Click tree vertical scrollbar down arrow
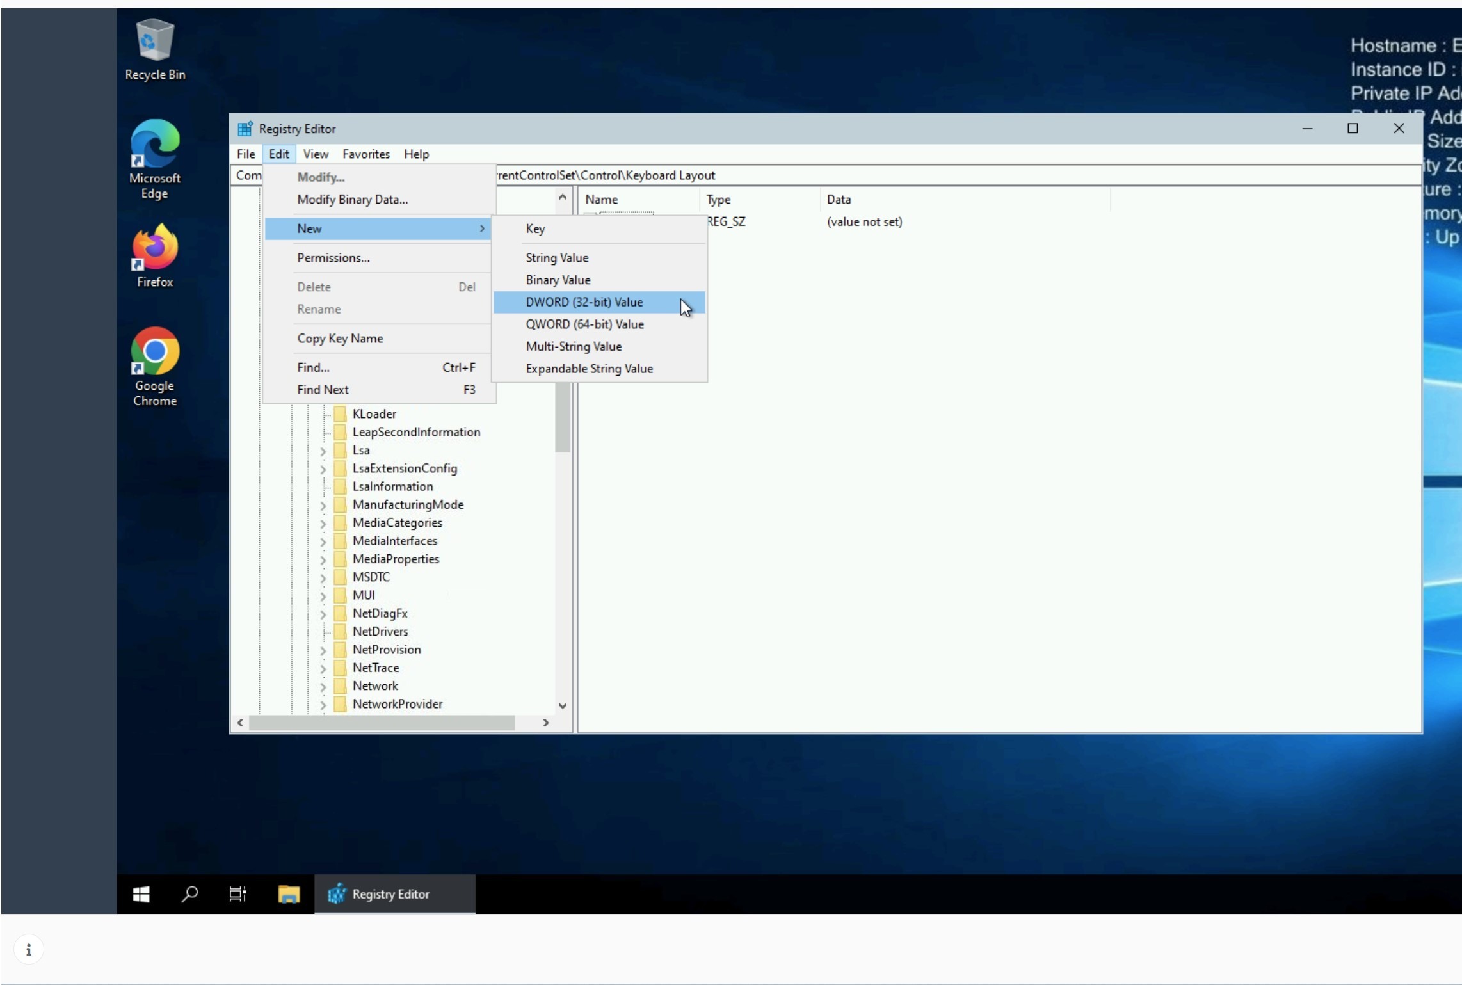The image size is (1462, 985). pyautogui.click(x=563, y=706)
